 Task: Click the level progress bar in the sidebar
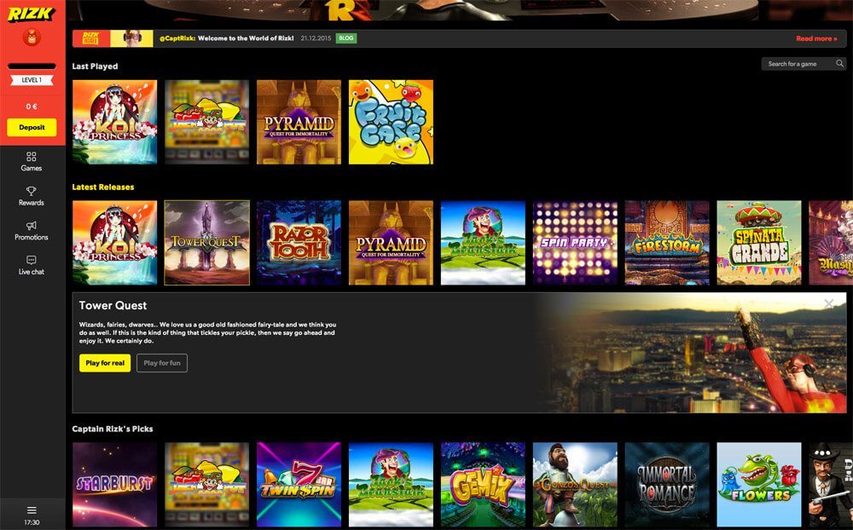(32, 66)
